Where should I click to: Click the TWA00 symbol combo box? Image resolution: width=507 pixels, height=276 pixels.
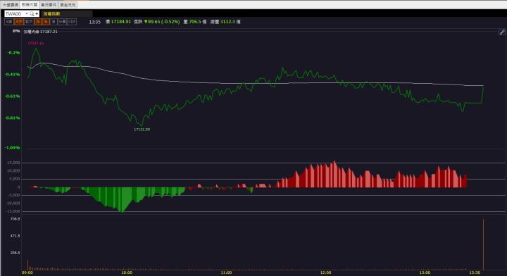pos(22,13)
